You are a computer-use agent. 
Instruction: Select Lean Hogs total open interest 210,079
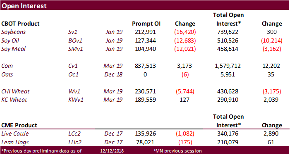pos(228,142)
